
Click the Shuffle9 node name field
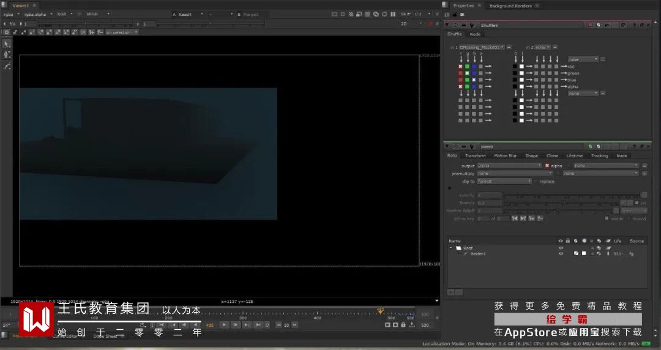tap(533, 25)
